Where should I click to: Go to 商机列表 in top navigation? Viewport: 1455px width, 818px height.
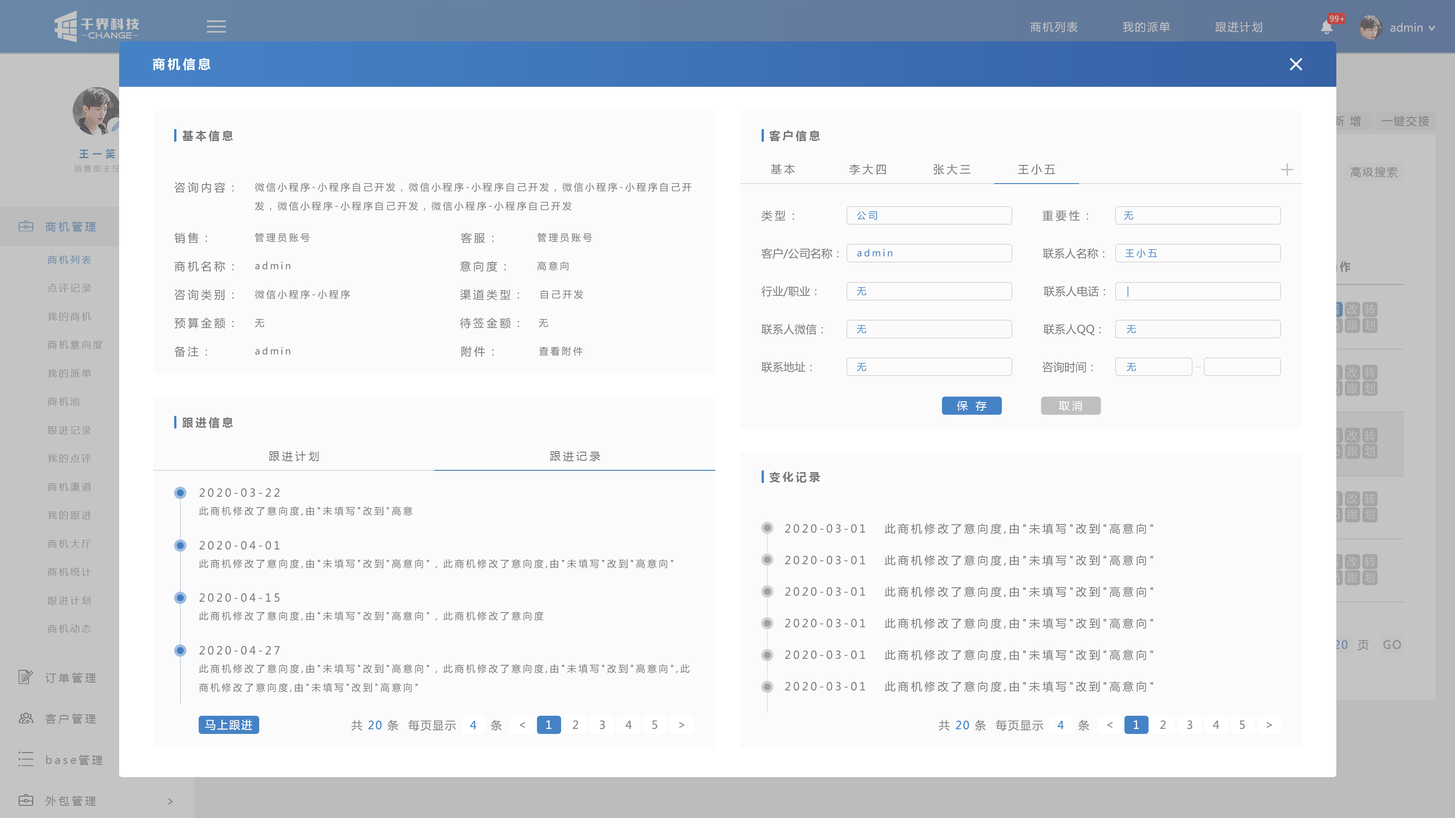(x=1054, y=27)
